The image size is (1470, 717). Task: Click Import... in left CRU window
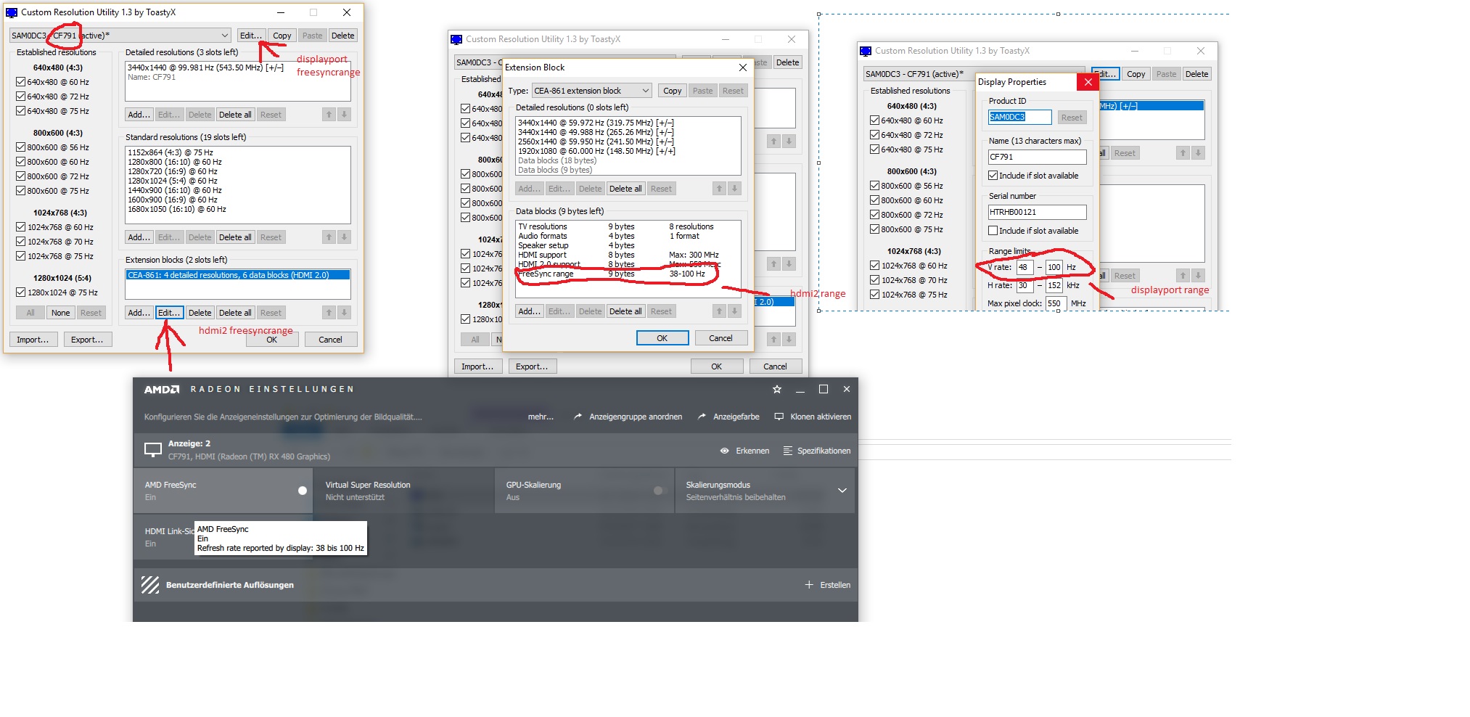33,340
